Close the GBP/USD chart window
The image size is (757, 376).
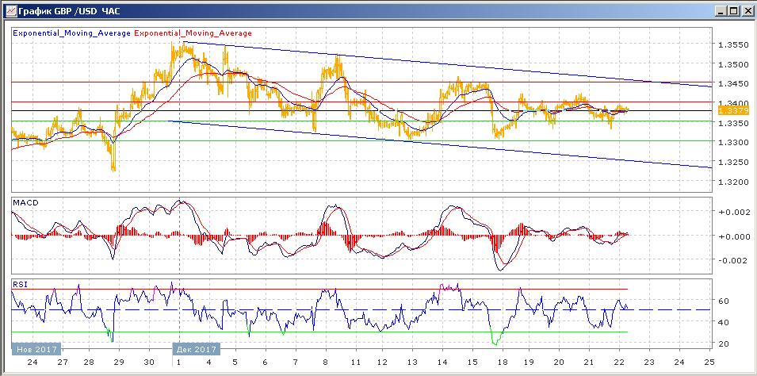point(746,10)
